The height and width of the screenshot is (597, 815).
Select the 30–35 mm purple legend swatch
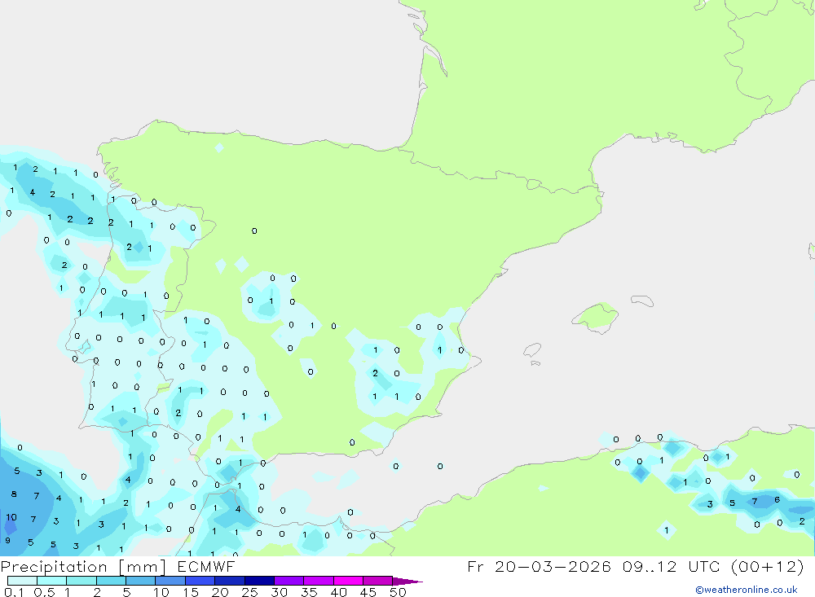(289, 581)
